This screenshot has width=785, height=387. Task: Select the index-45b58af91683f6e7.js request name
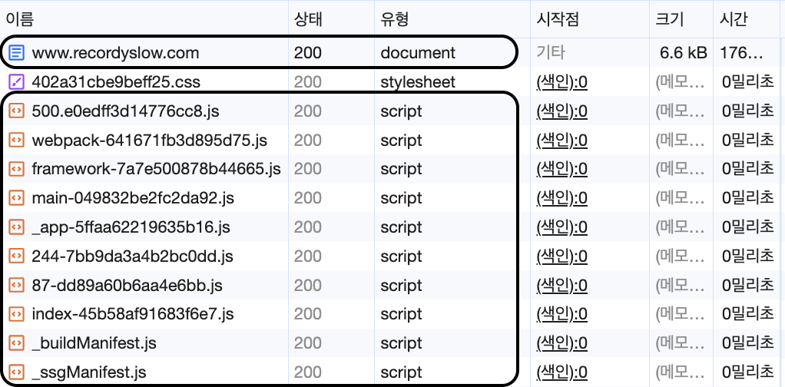click(x=133, y=314)
